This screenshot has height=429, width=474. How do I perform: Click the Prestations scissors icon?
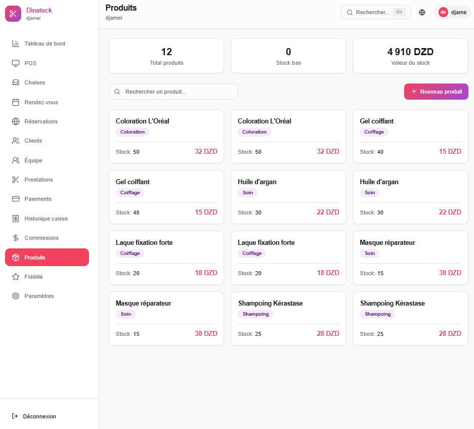pos(15,180)
